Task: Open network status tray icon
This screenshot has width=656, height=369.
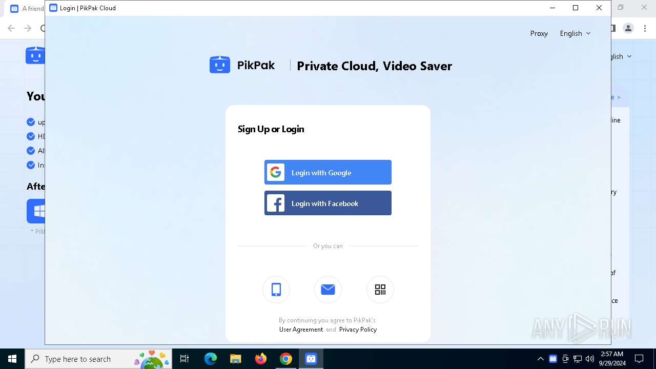Action: point(578,359)
